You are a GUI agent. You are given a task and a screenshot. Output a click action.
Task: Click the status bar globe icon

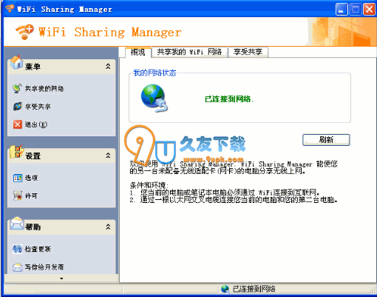[x=225, y=289]
